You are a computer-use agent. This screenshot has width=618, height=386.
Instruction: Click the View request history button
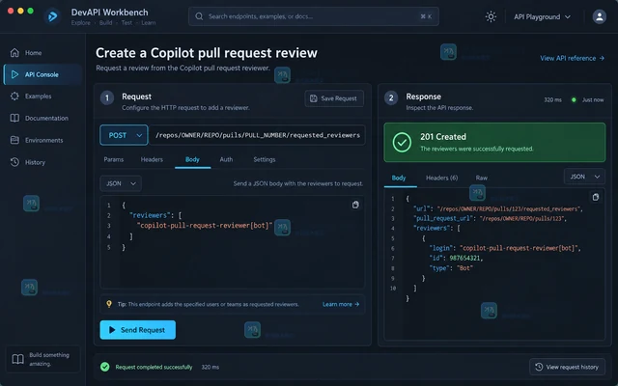(567, 367)
